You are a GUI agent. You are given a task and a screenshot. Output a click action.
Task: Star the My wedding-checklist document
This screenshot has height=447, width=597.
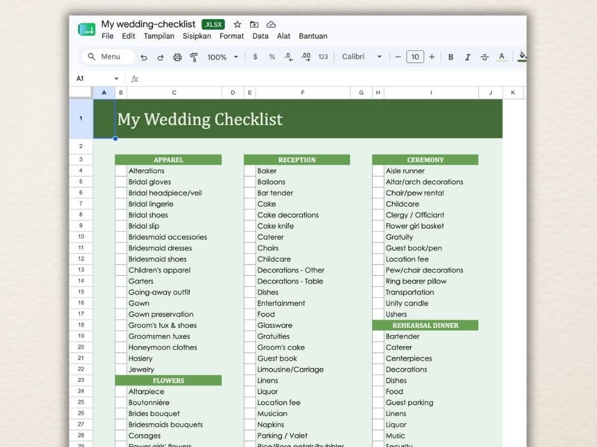click(x=237, y=24)
